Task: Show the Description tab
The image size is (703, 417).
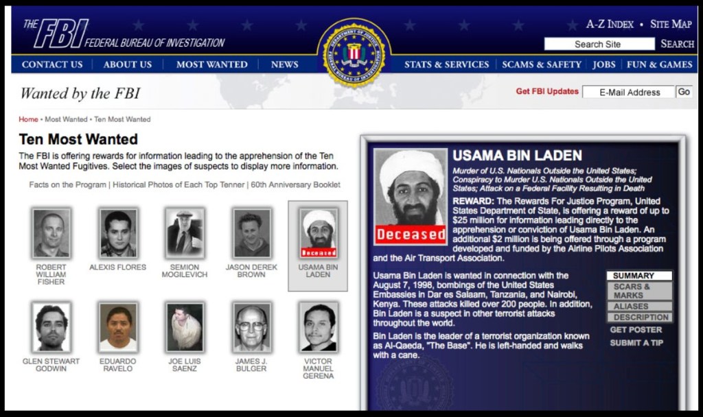Action: 639,317
